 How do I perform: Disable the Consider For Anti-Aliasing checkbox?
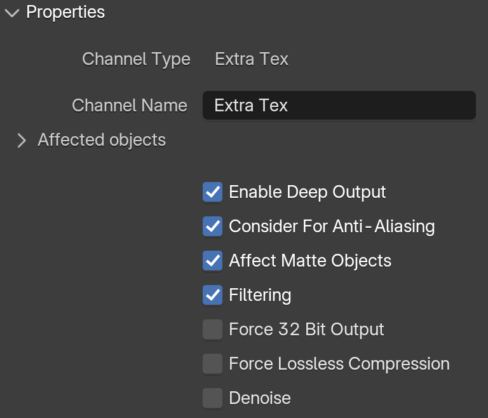click(213, 226)
